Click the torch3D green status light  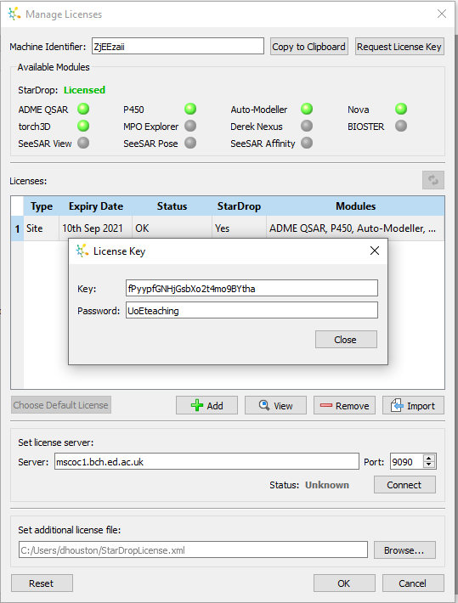(x=83, y=127)
